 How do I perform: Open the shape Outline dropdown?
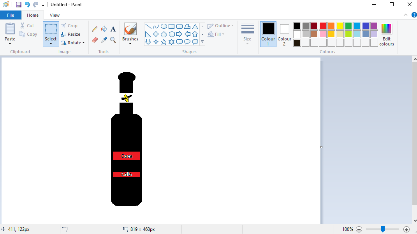pyautogui.click(x=220, y=26)
